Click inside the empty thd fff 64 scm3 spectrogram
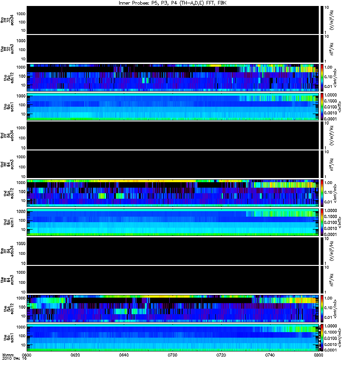345x368 pixels. click(x=172, y=164)
